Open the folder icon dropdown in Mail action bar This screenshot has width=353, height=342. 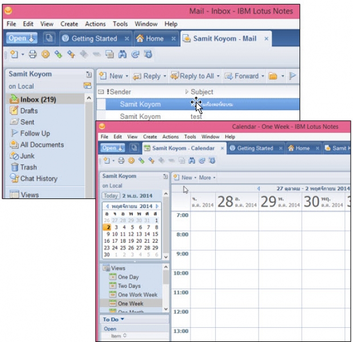point(283,76)
